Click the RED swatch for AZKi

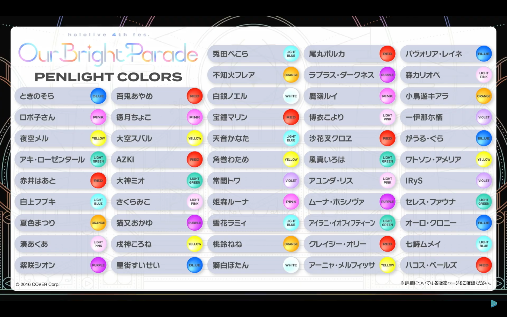[195, 159]
